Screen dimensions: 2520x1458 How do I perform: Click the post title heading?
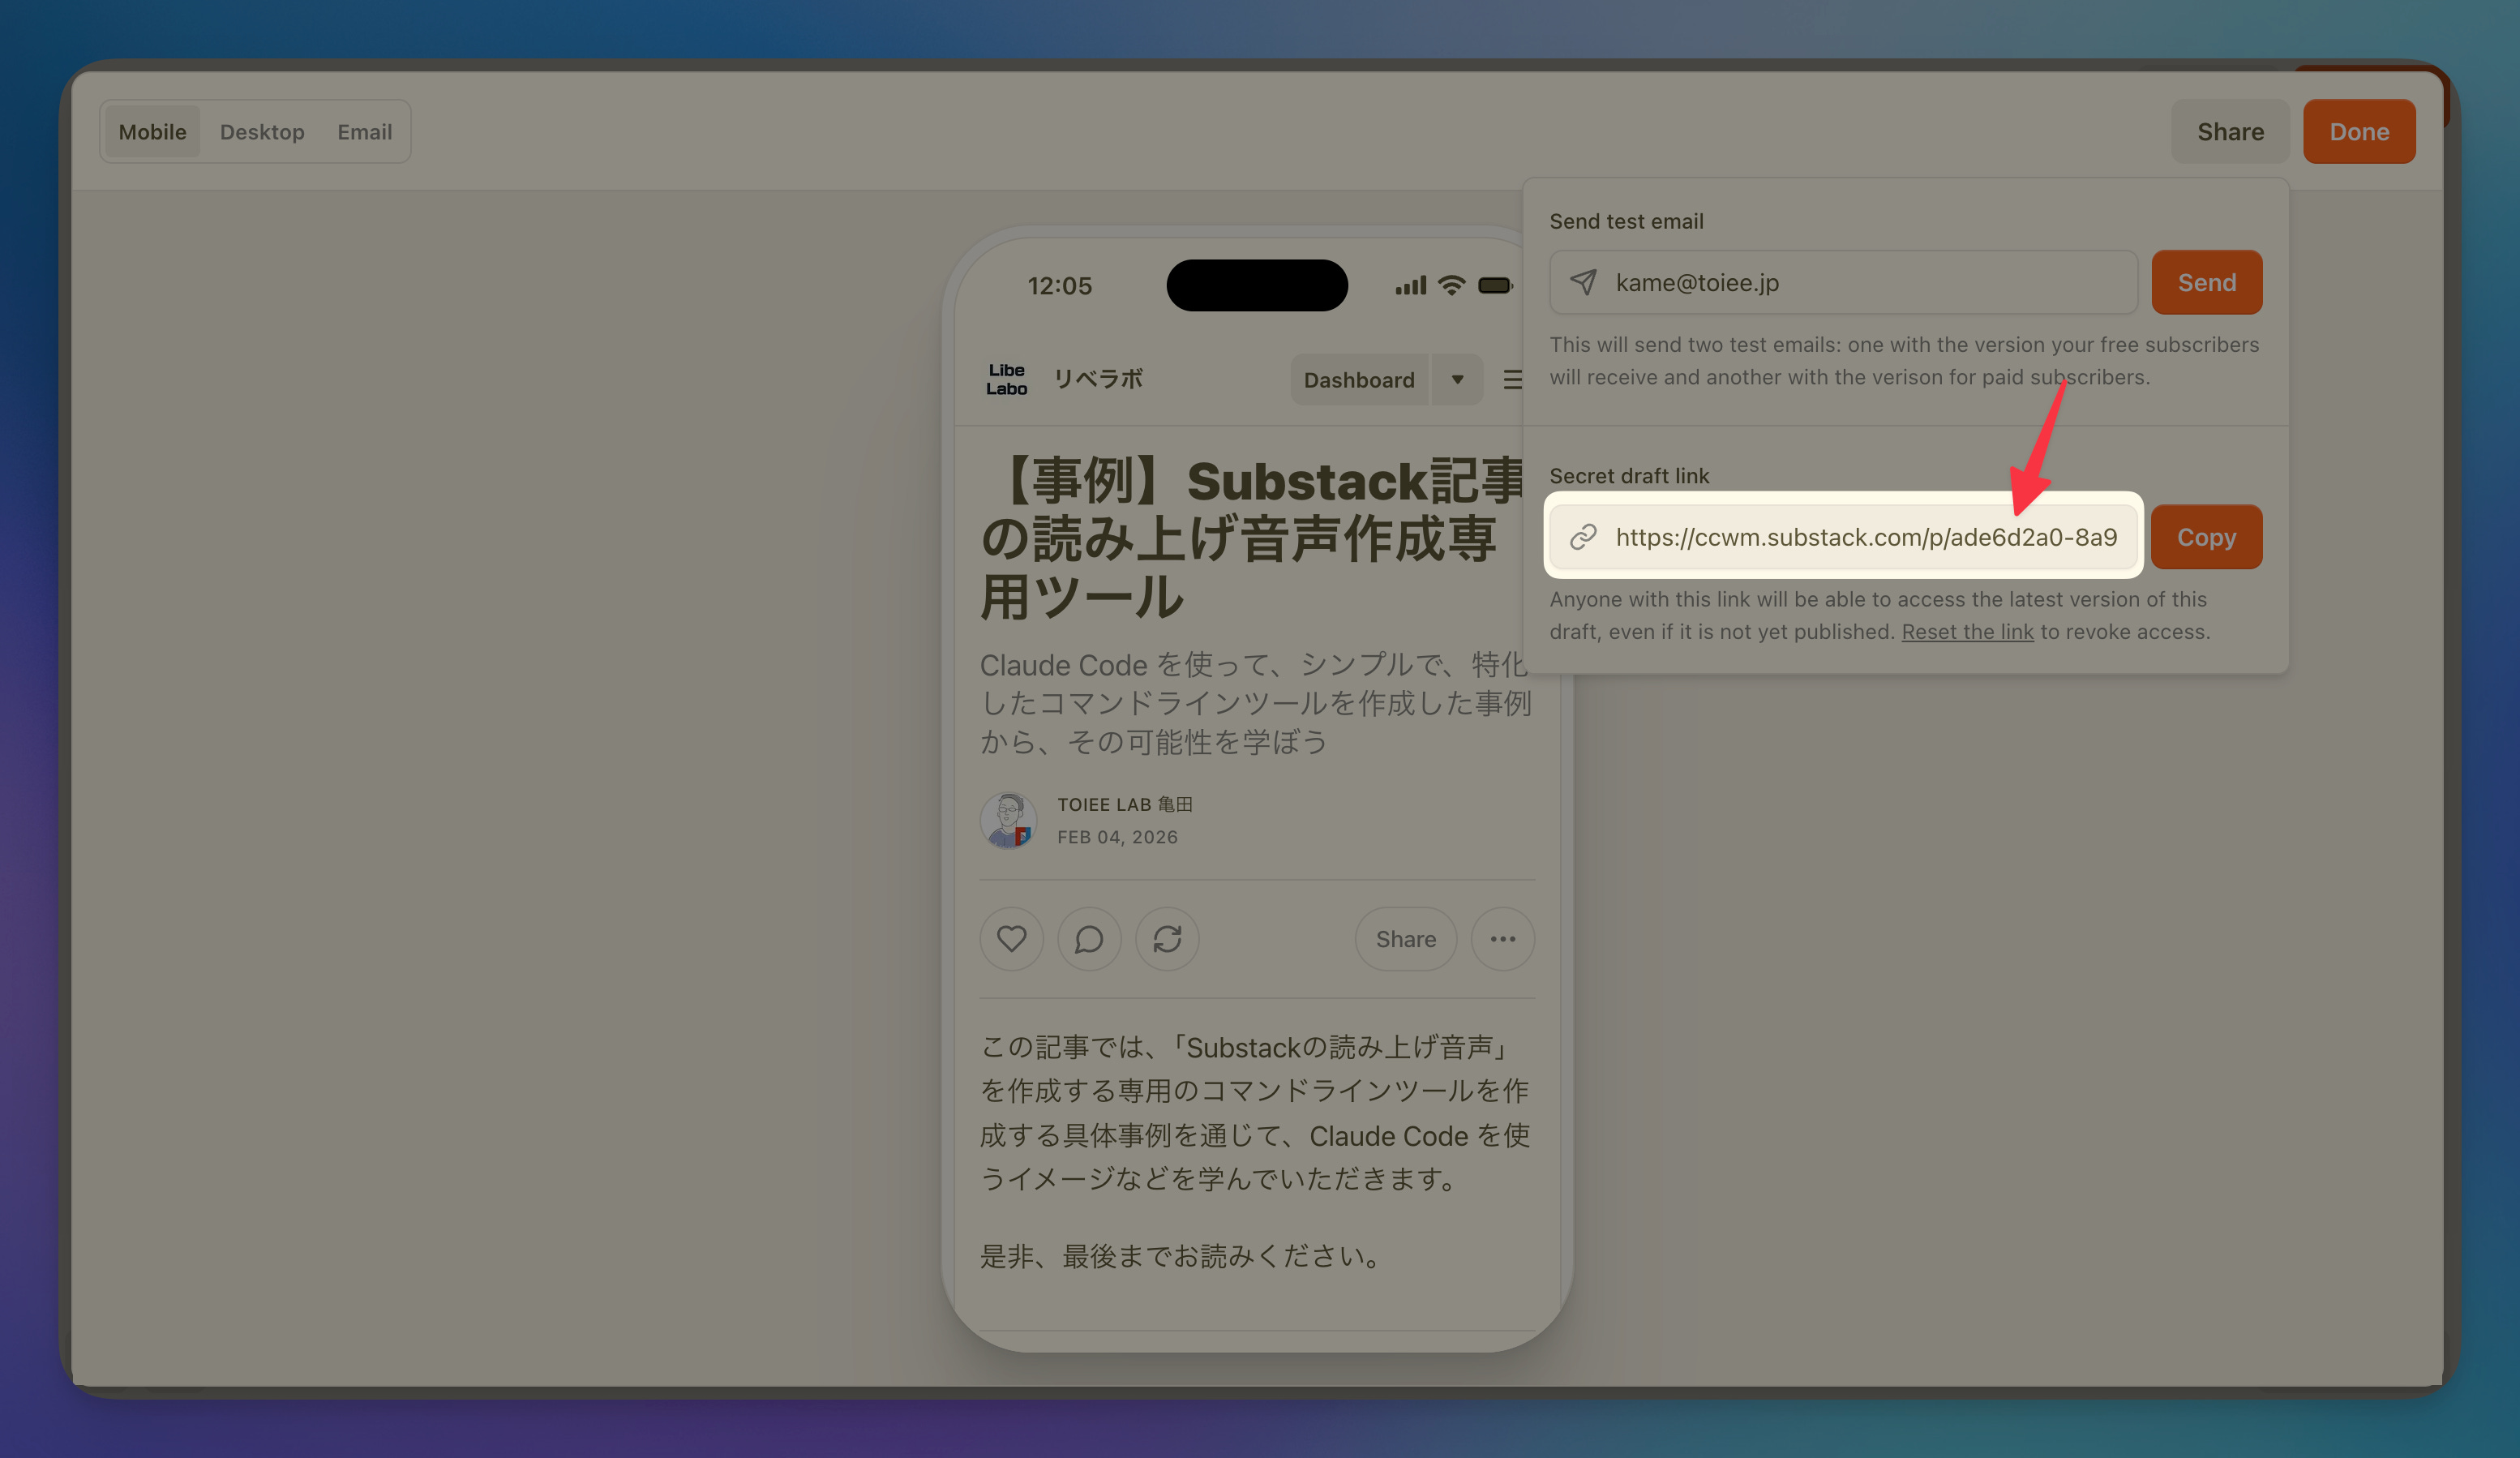(1253, 539)
